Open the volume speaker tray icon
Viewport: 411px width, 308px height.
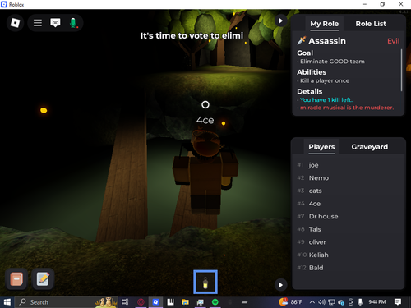pyautogui.click(x=321, y=302)
